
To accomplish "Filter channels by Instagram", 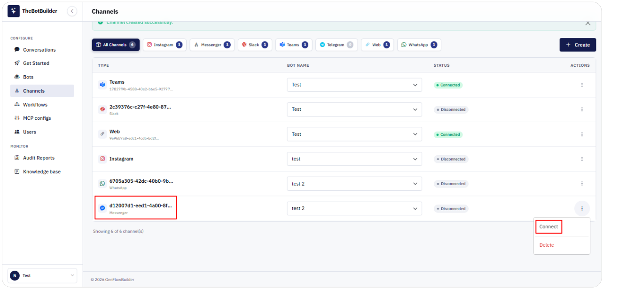I will [164, 45].
